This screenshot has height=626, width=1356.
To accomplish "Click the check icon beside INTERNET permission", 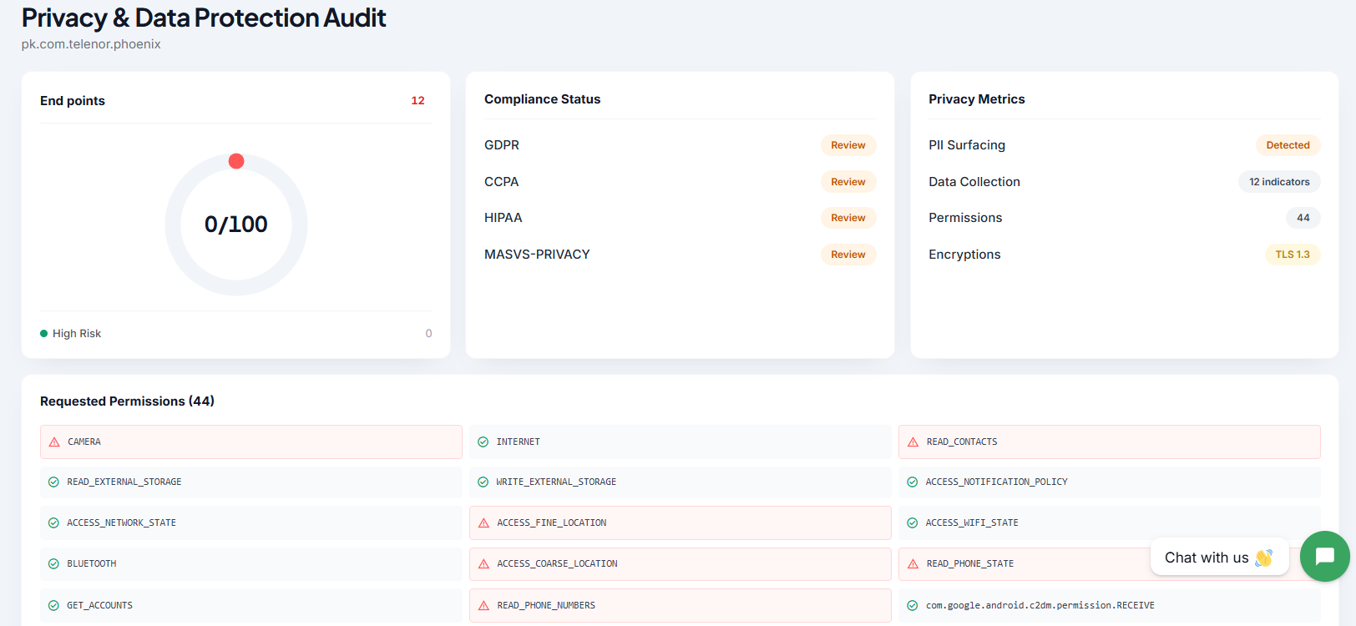I will click(x=483, y=442).
